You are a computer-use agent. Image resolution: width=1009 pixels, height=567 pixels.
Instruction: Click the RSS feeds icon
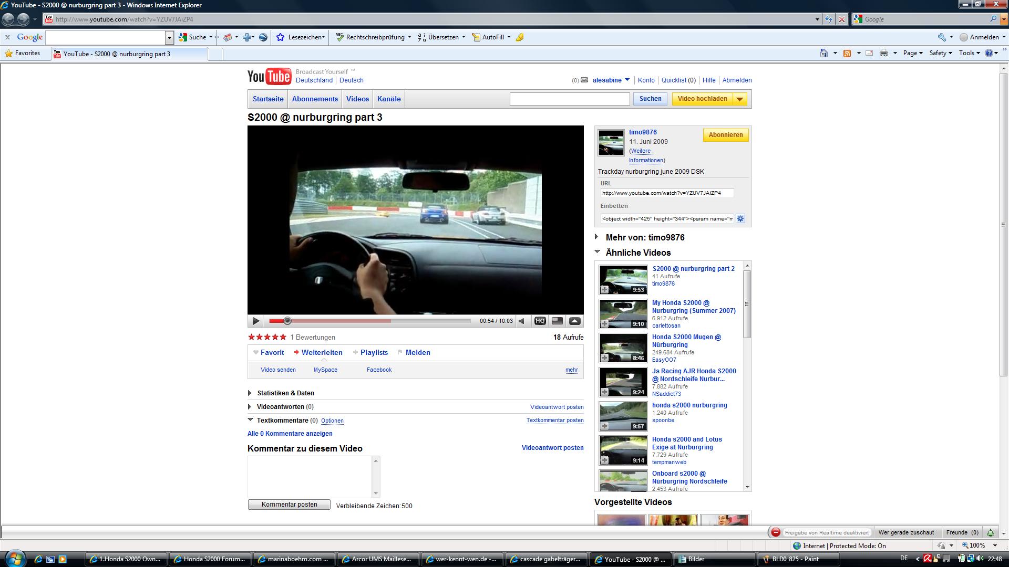(x=847, y=53)
